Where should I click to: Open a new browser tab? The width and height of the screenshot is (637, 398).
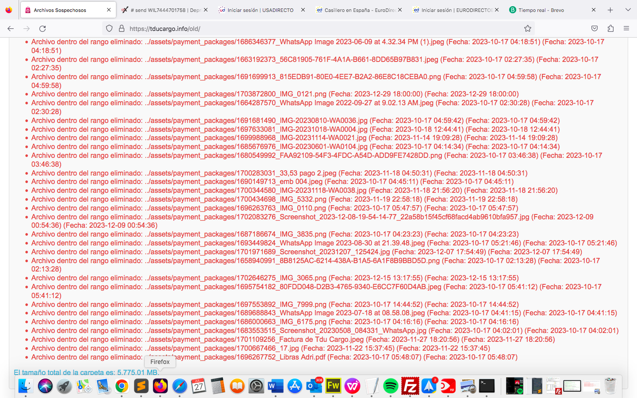(610, 10)
